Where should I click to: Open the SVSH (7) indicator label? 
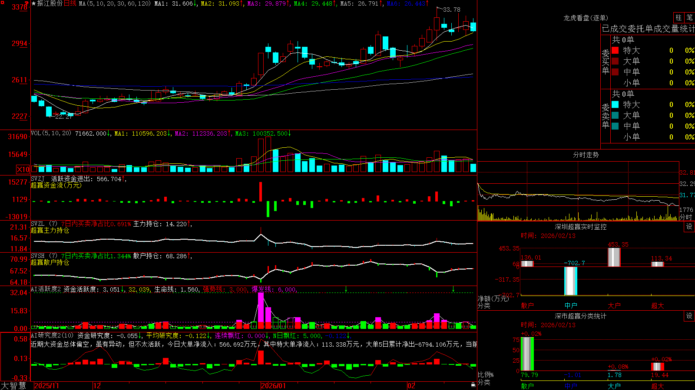click(44, 256)
